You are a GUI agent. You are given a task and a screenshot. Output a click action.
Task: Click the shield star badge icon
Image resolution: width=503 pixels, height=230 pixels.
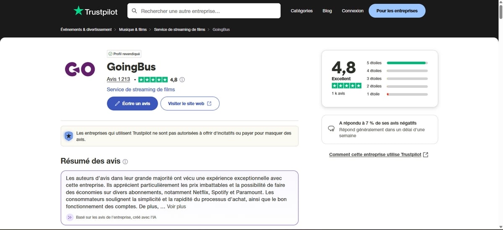[x=68, y=136]
